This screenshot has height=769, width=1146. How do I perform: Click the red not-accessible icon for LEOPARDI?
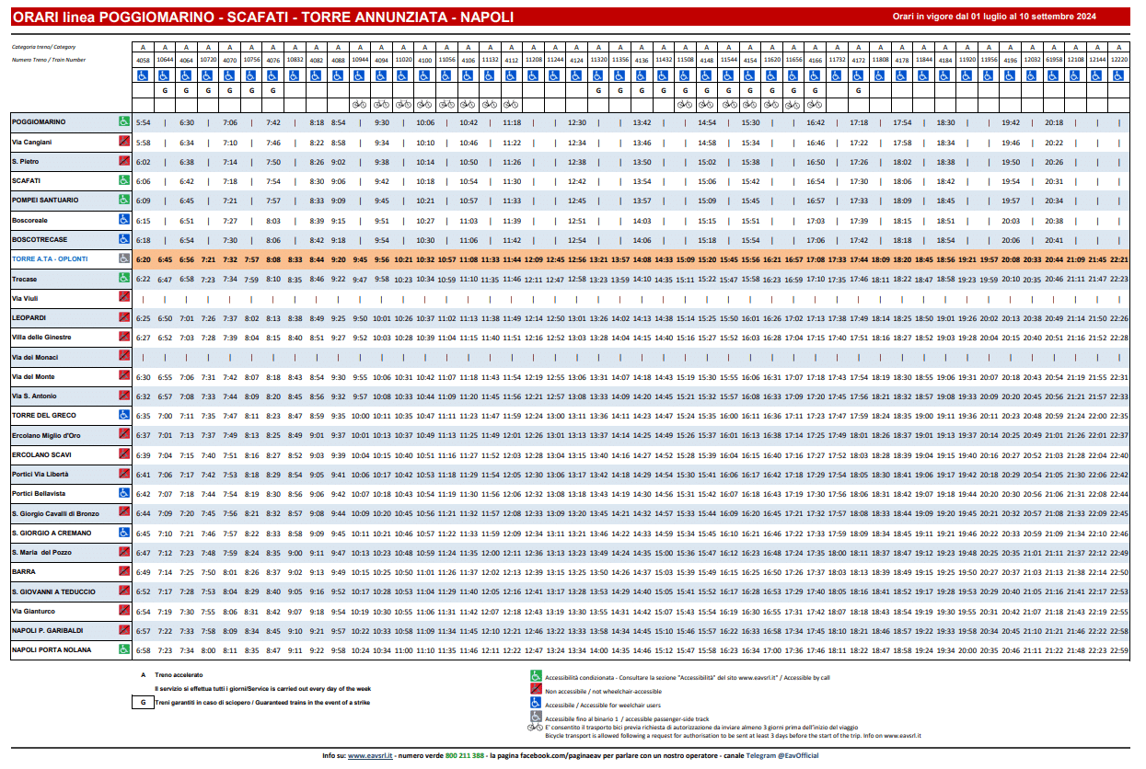[x=123, y=317]
